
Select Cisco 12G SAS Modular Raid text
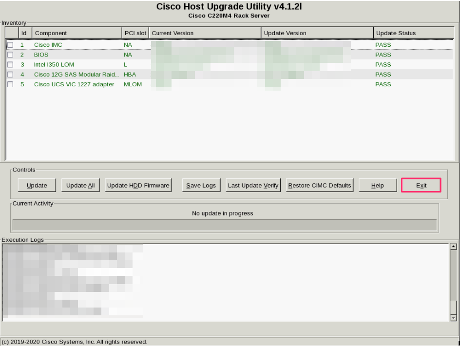[77, 75]
